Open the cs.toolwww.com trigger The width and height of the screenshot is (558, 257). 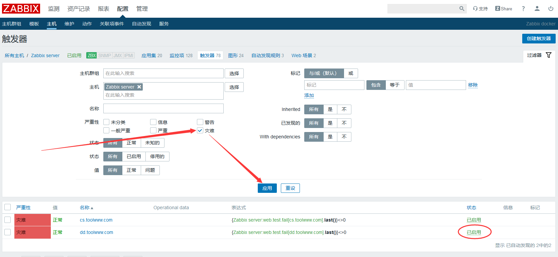(96, 220)
